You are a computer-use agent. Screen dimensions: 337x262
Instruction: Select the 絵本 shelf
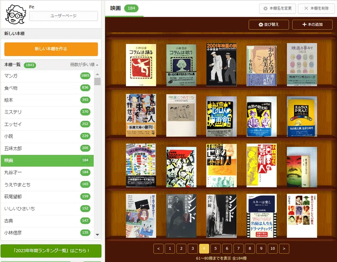click(47, 100)
